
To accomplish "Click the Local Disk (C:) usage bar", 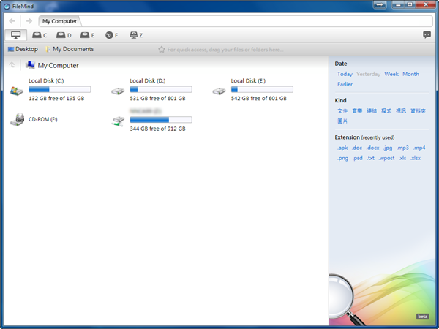I will [x=60, y=89].
